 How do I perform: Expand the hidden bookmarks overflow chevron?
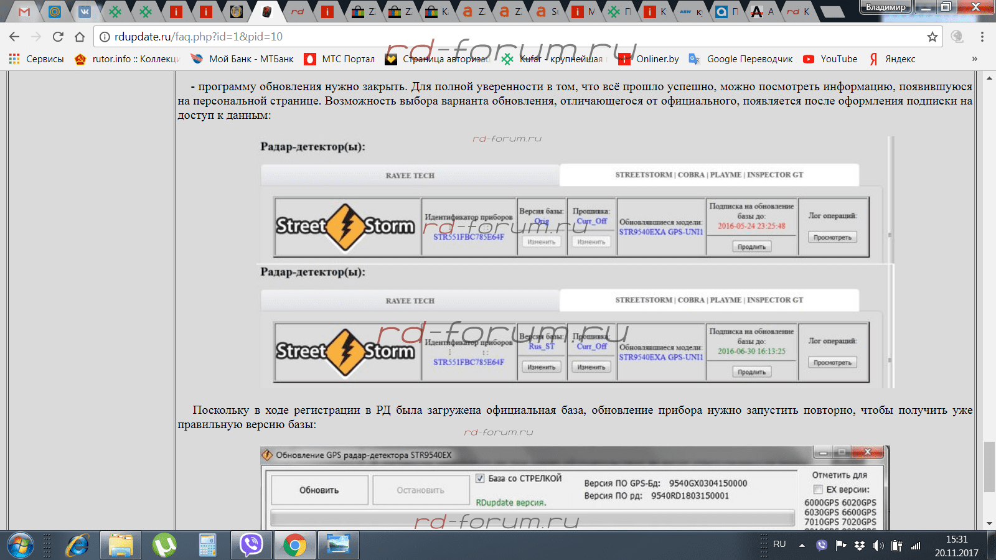tap(974, 59)
